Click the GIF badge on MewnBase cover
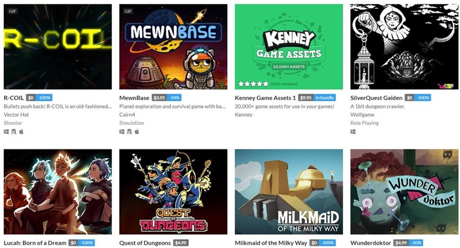The width and height of the screenshot is (460, 248). (x=128, y=11)
